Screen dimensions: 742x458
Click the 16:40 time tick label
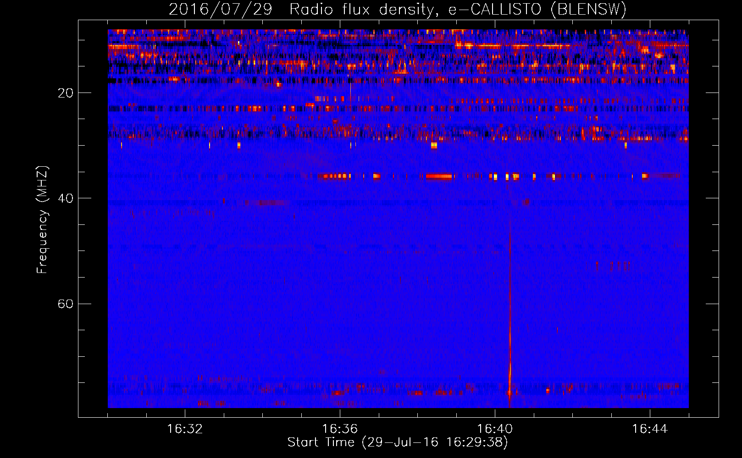495,429
